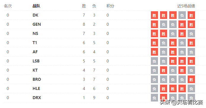Open the DK team name

(x=36, y=15)
